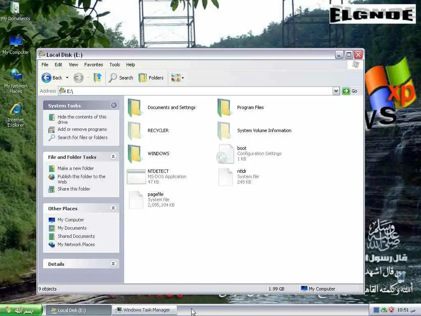Click Make a new folder link
This screenshot has width=421, height=316.
click(x=76, y=168)
